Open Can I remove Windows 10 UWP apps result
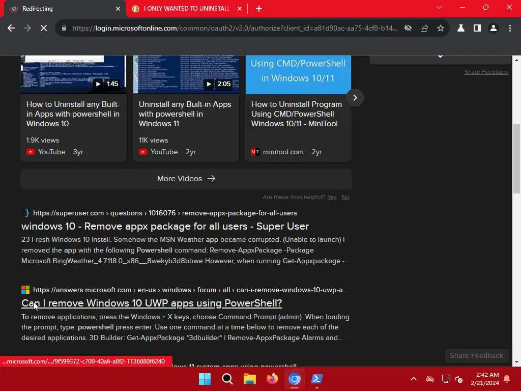The width and height of the screenshot is (521, 391). pyautogui.click(x=152, y=303)
